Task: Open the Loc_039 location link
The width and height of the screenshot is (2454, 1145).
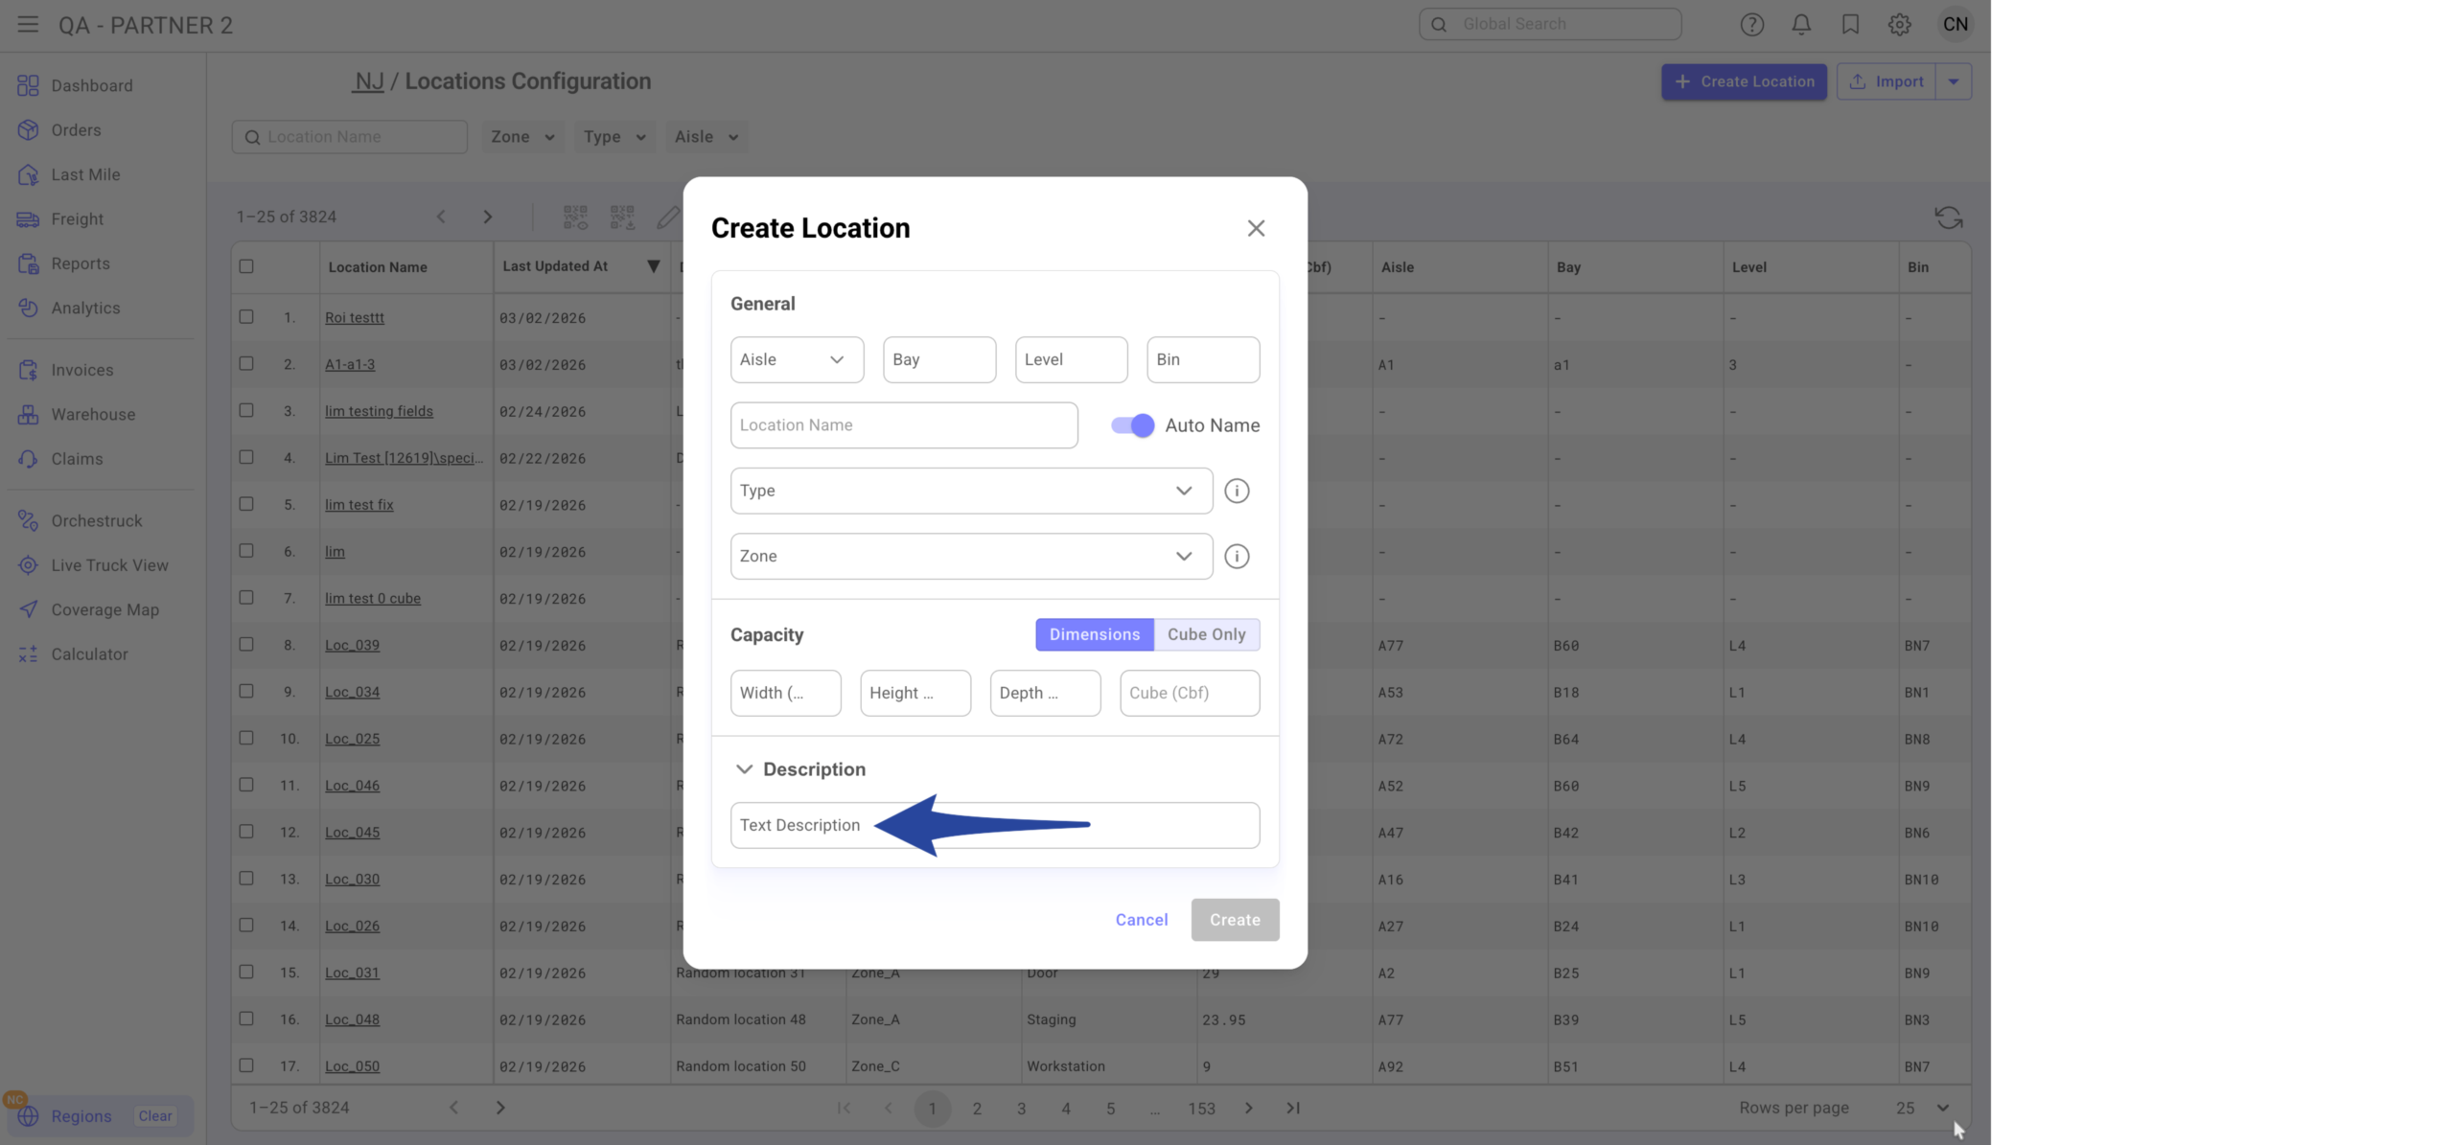Action: click(x=352, y=645)
